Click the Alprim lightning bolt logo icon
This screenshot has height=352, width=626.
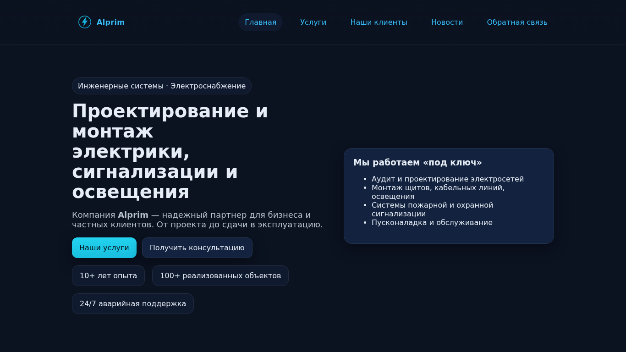[x=85, y=22]
